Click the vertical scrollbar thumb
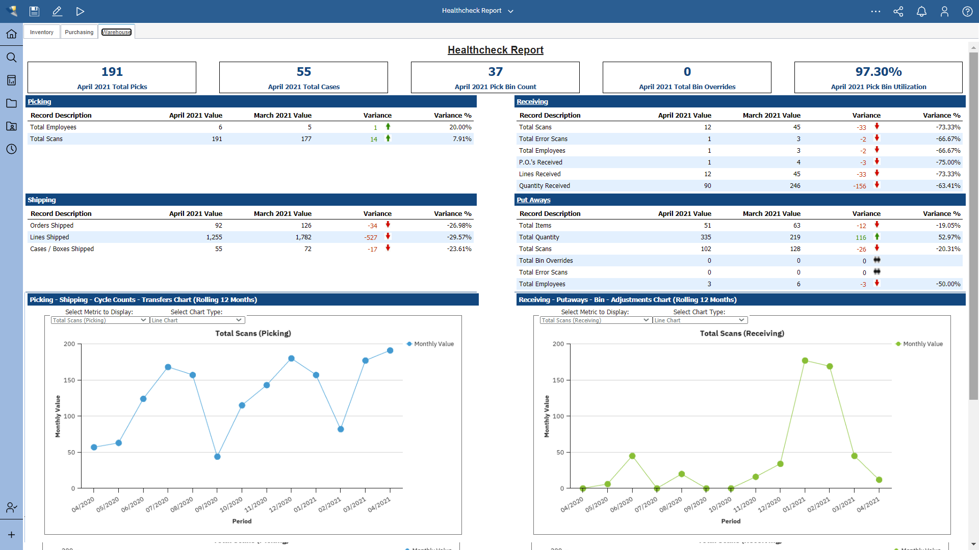979x550 pixels. [x=973, y=224]
